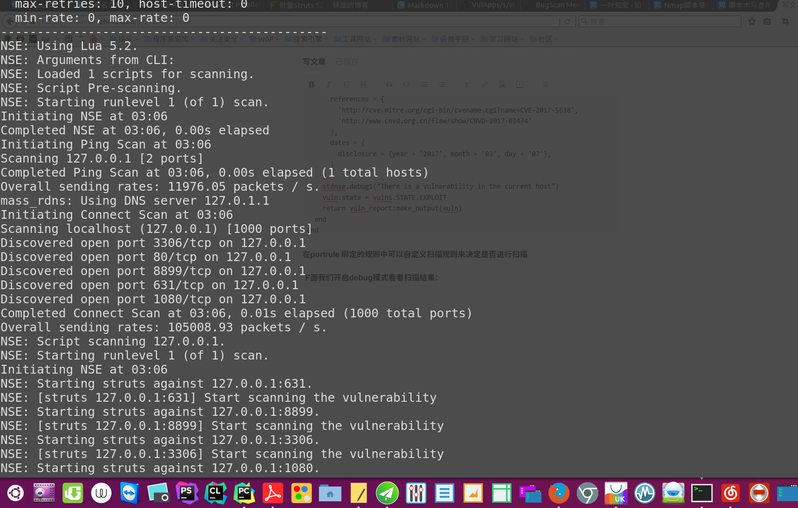Open the red PDF reader dock icon
This screenshot has width=798, height=508.
pyautogui.click(x=272, y=493)
